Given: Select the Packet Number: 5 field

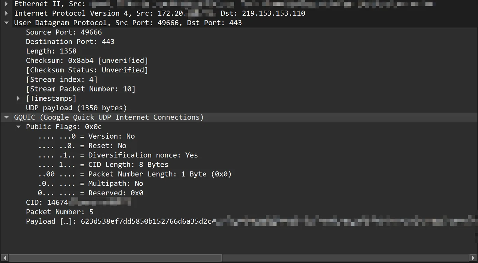Looking at the screenshot, I should [60, 212].
